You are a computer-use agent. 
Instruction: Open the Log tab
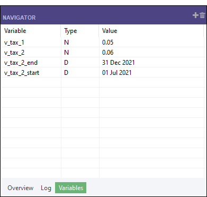(46, 187)
